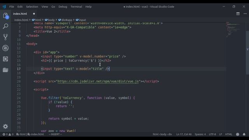This screenshot has height=140, width=249.
Task: Click v-model.number="price" attribute text
Action: pos(100,56)
